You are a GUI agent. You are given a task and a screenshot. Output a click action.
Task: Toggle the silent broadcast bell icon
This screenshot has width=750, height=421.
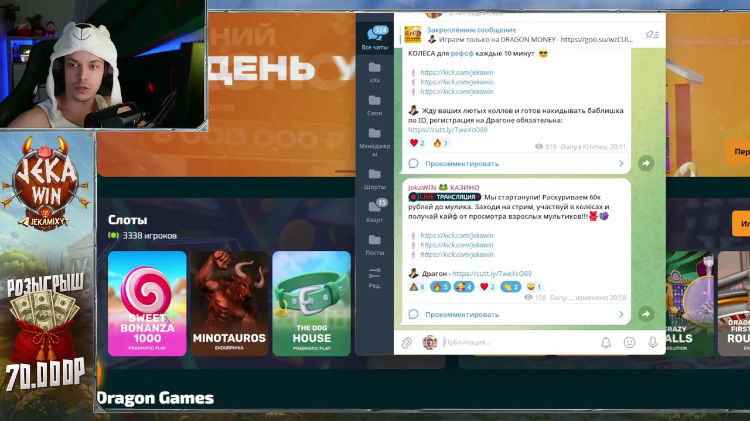(x=606, y=343)
